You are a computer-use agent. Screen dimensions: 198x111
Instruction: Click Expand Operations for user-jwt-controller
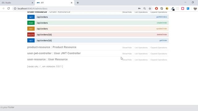click(159, 54)
